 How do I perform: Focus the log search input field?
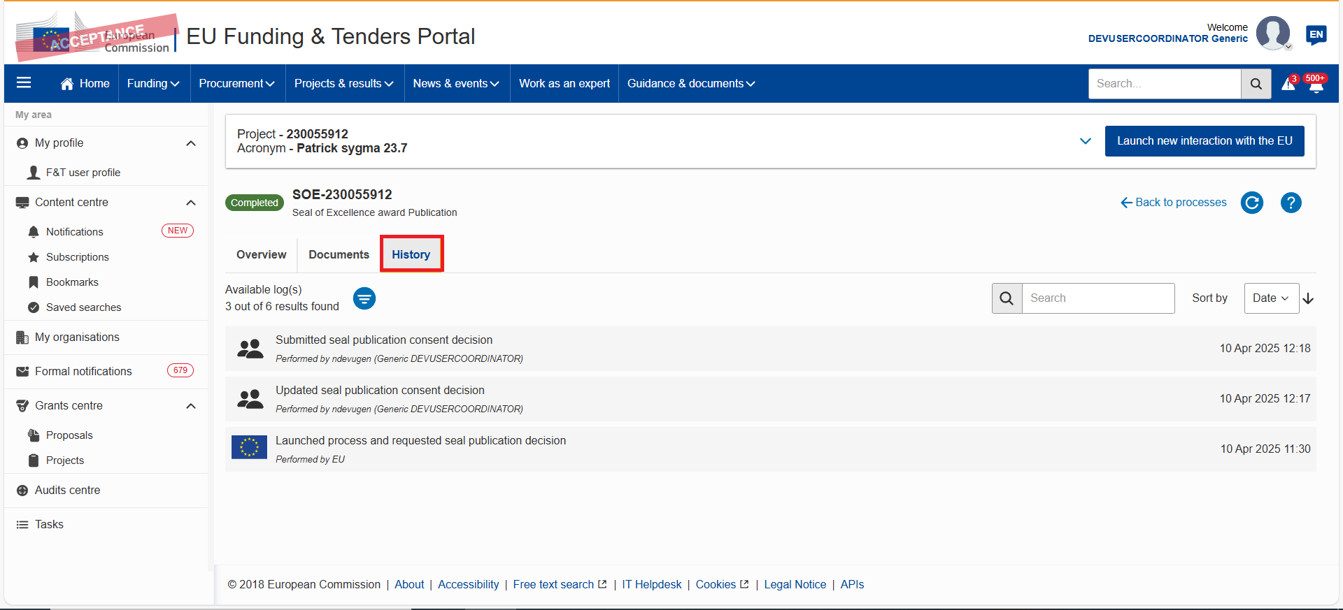pyautogui.click(x=1098, y=298)
